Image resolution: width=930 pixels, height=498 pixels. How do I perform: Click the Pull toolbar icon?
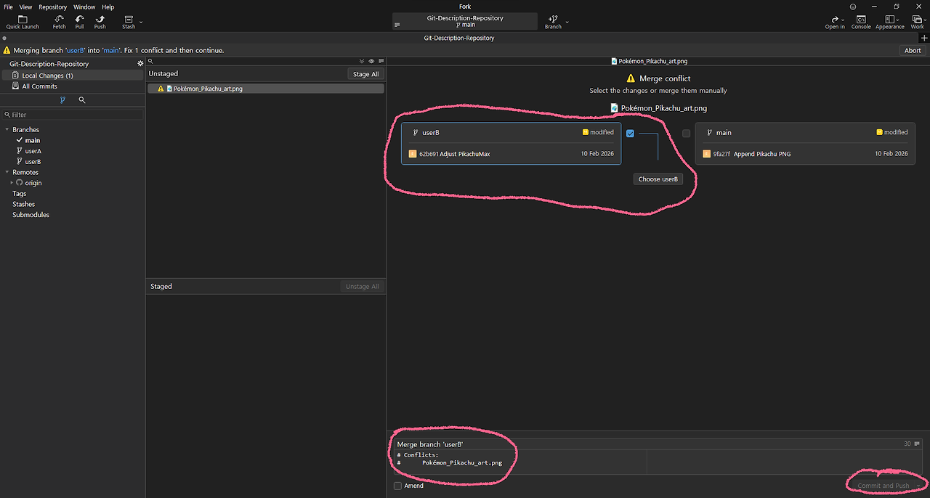point(79,21)
